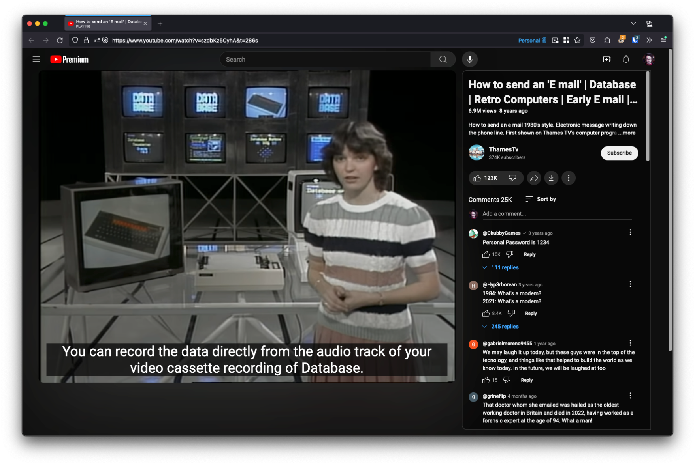Dislike the video
Image resolution: width=695 pixels, height=465 pixels.
512,178
